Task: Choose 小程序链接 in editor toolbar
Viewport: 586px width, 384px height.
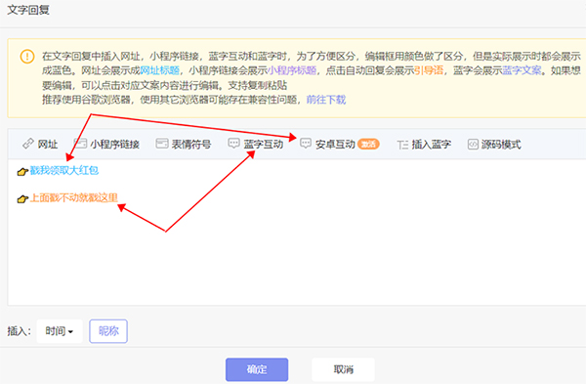Action: tap(114, 145)
